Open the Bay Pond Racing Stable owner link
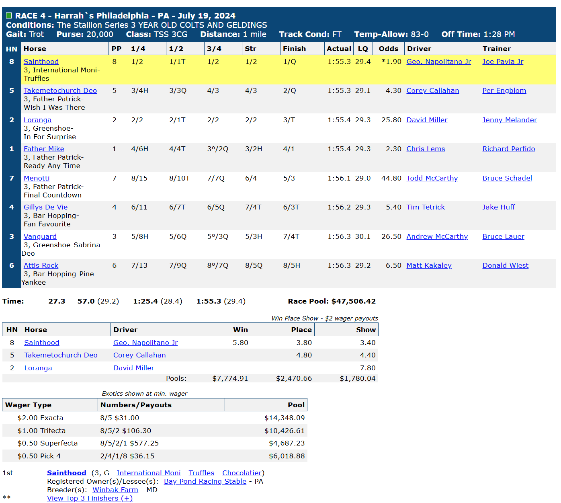561x503 pixels. pyautogui.click(x=205, y=481)
